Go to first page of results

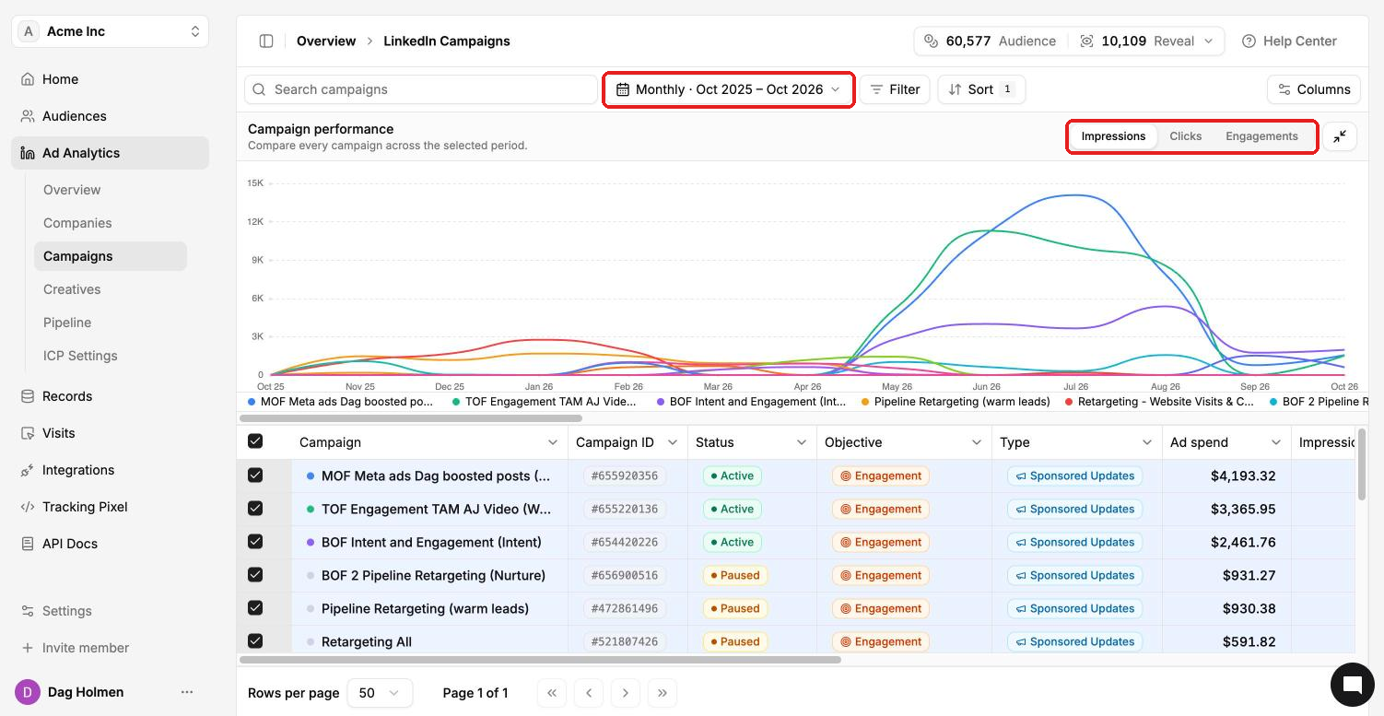click(552, 693)
